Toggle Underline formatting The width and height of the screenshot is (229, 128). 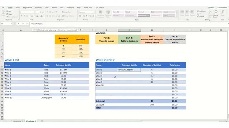pyautogui.click(x=27, y=16)
